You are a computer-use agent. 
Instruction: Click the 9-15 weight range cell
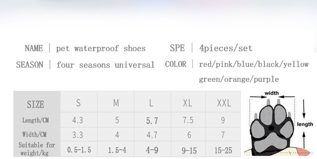[x=189, y=150]
